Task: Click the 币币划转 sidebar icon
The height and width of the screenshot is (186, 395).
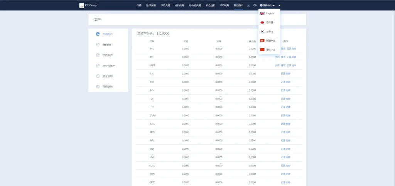Action: click(98, 87)
